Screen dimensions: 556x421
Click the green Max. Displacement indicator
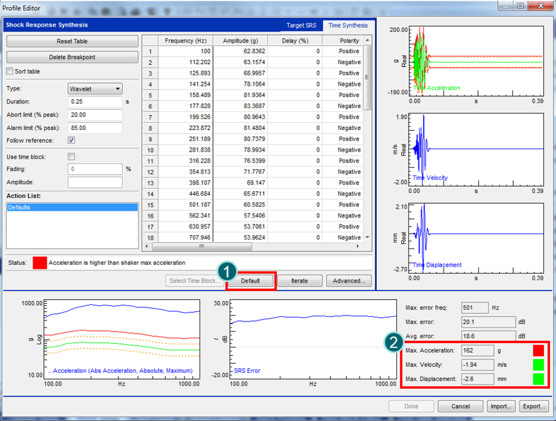(x=538, y=379)
